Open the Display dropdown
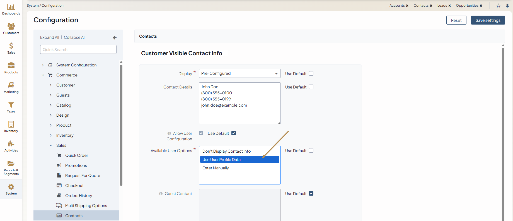This screenshot has height=221, width=513. (239, 73)
